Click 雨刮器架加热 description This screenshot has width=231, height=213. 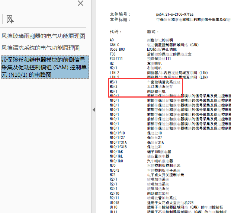158,193
